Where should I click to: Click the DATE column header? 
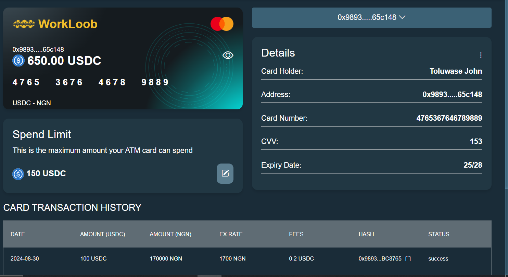pos(18,234)
